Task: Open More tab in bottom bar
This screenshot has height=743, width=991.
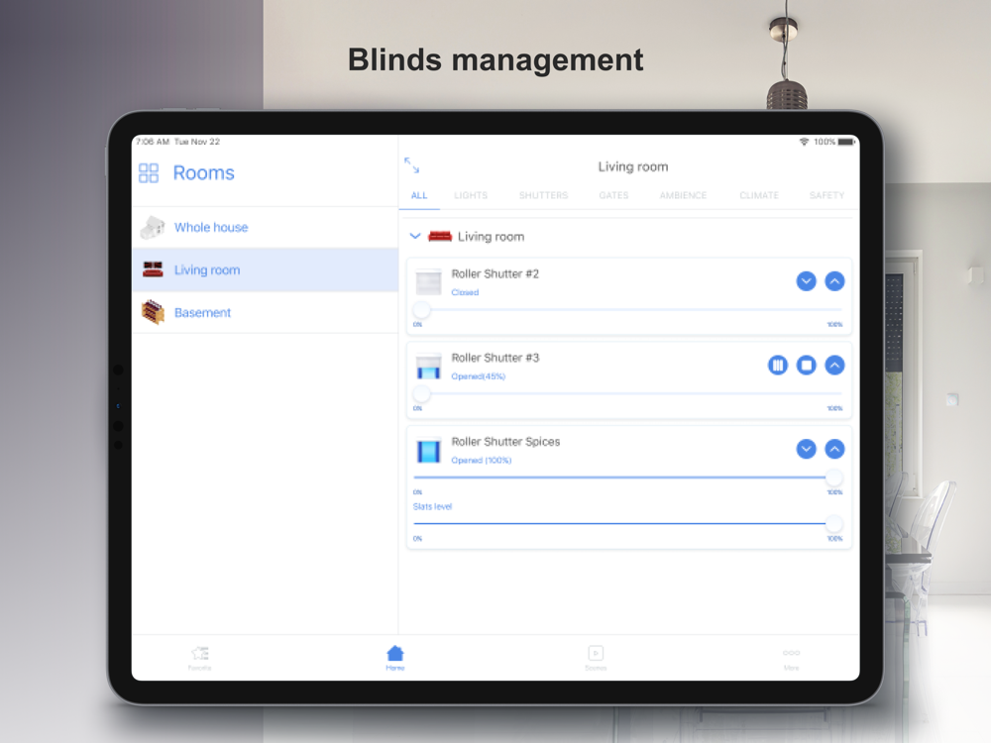Action: pyautogui.click(x=791, y=658)
